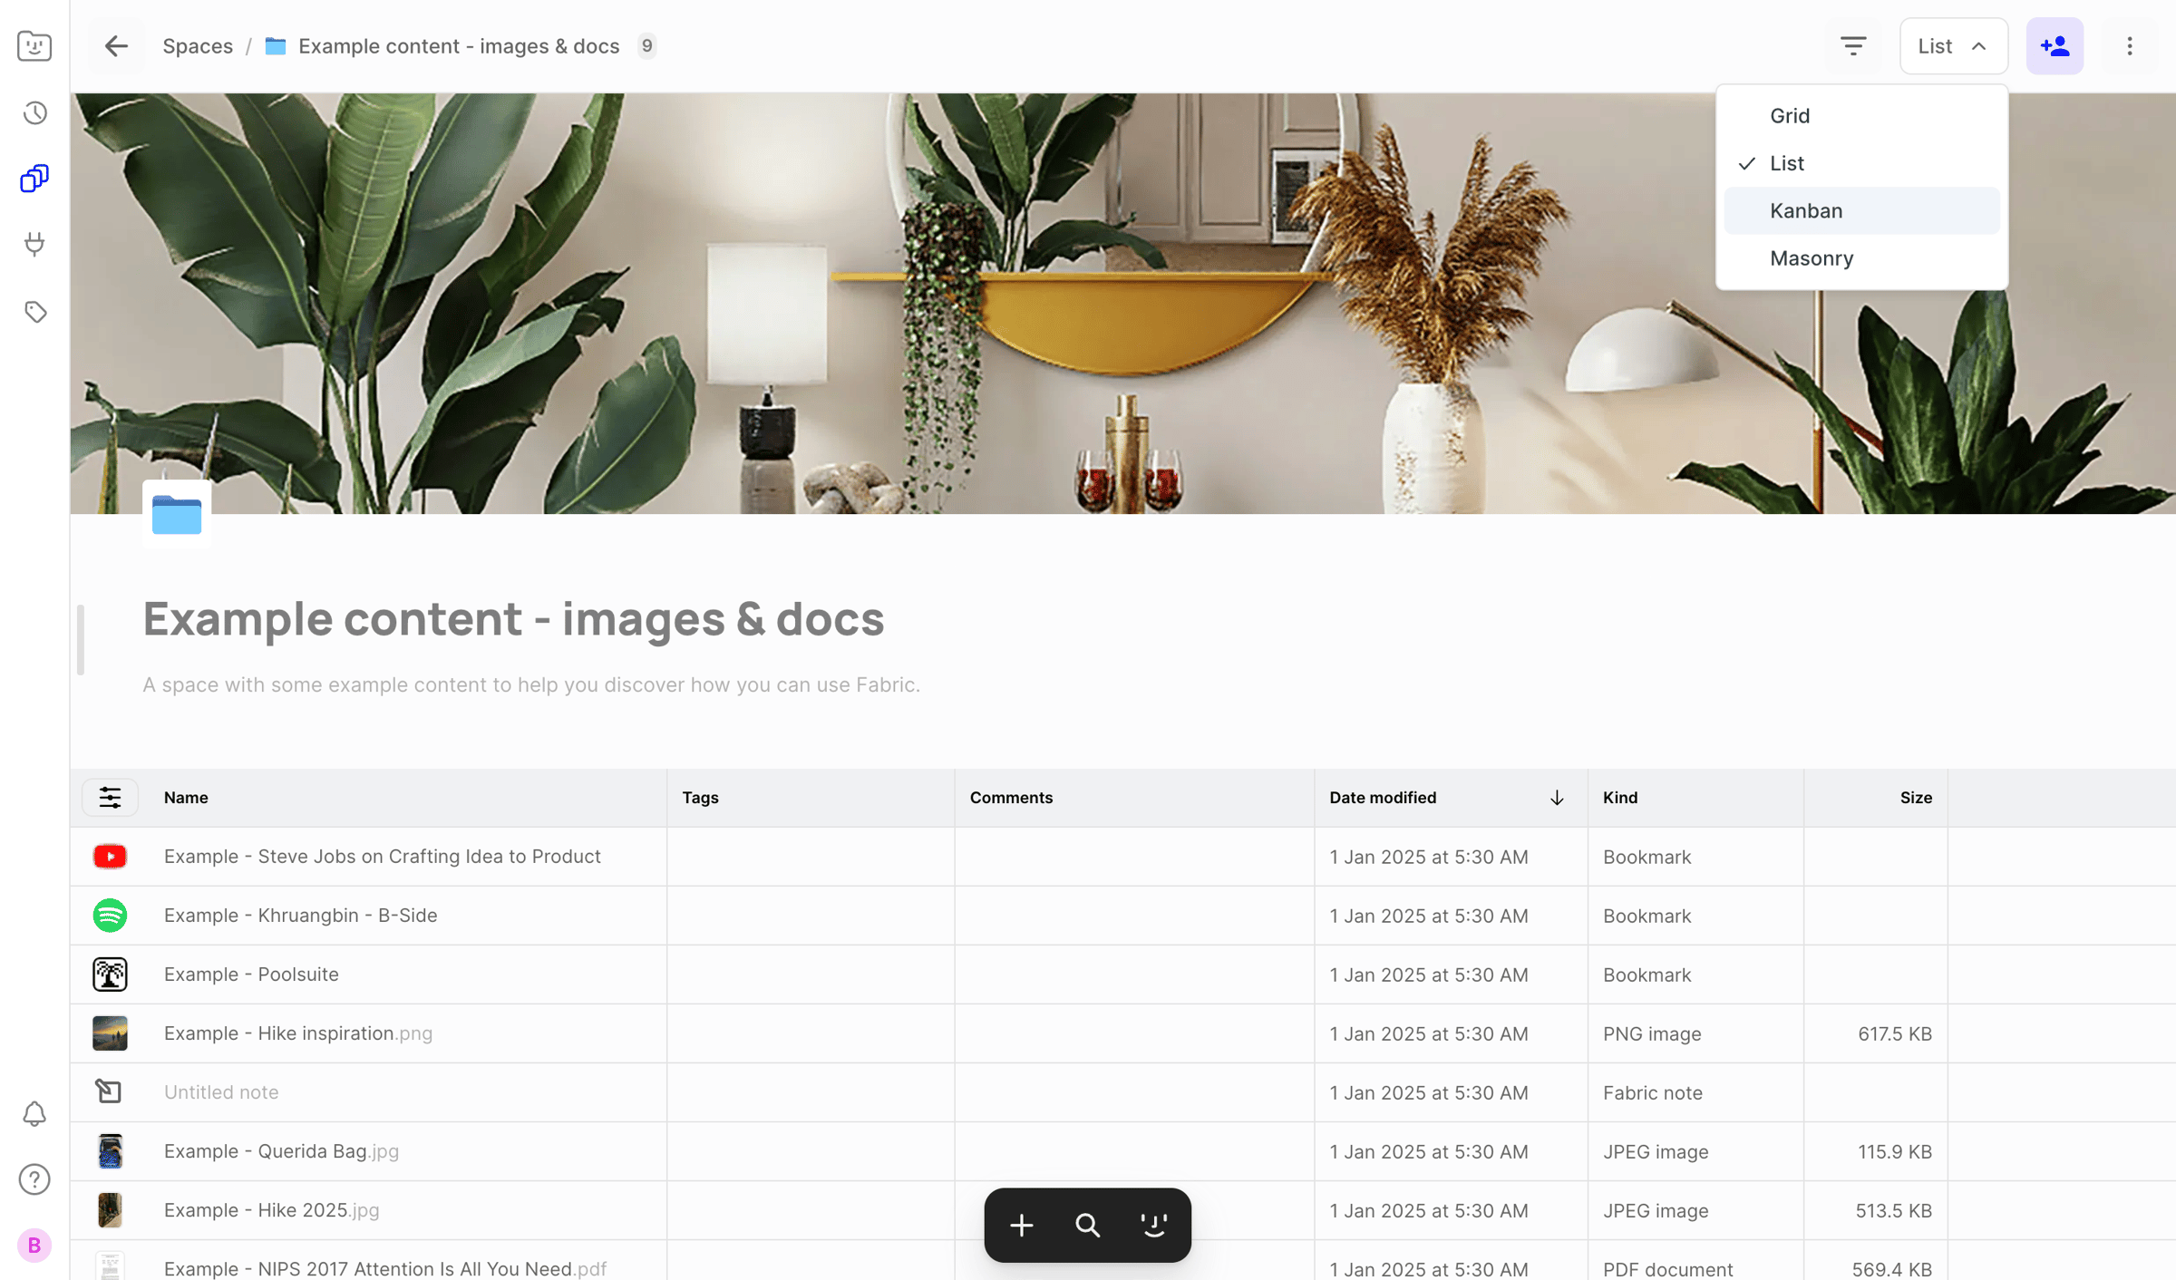
Task: Click the plus add button in floating bar
Action: click(x=1022, y=1226)
